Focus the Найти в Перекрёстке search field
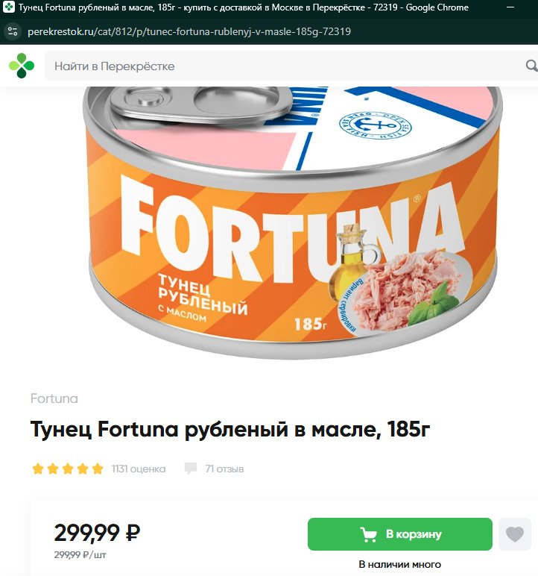This screenshot has height=576, width=538. 286,66
